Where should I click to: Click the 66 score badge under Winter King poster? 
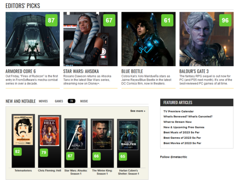(96, 156)
